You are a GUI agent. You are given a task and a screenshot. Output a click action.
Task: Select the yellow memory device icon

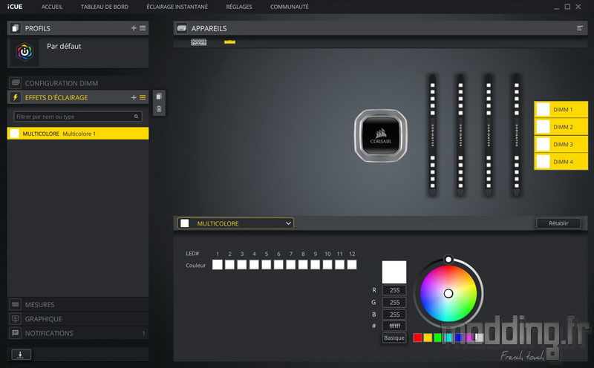click(229, 42)
